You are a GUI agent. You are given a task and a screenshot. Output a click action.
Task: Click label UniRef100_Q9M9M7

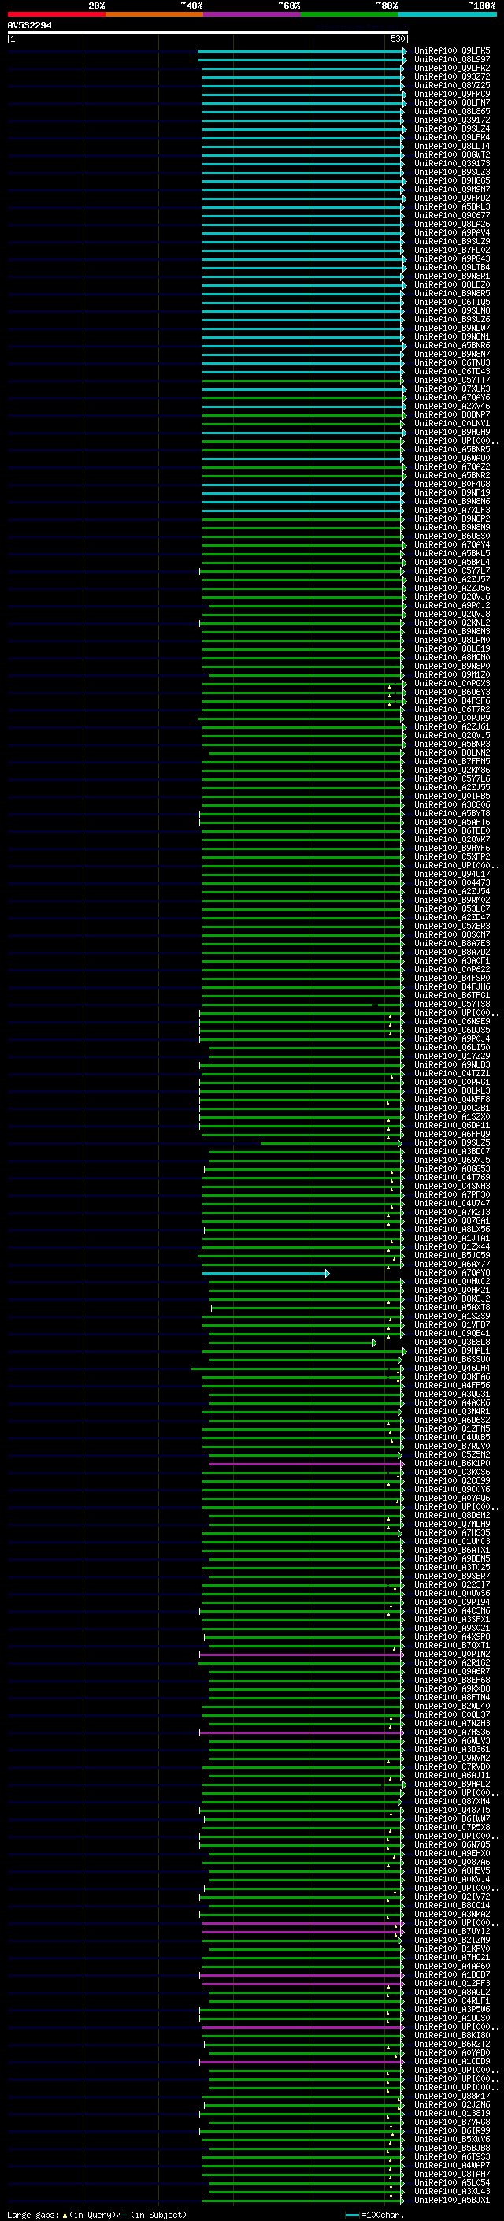tap(452, 190)
